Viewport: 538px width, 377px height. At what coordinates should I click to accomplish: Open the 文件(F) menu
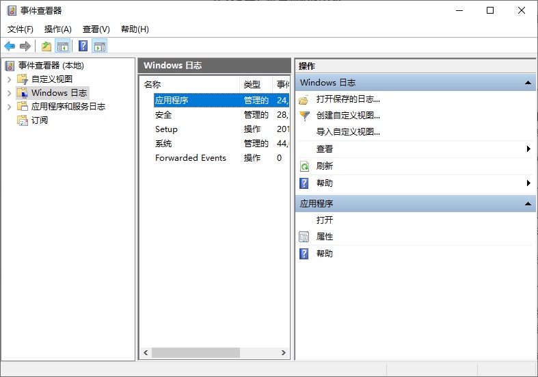pyautogui.click(x=21, y=29)
